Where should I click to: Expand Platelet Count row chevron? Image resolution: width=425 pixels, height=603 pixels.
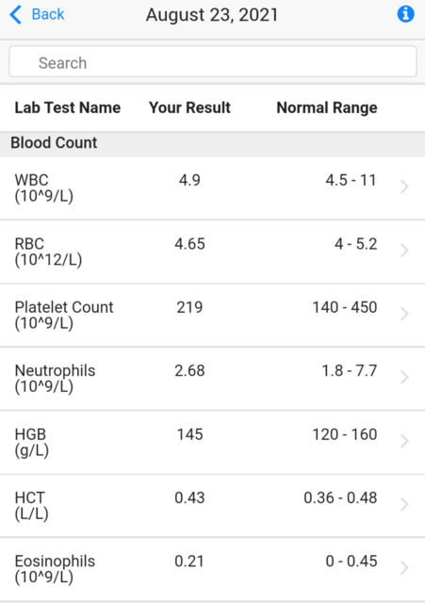(404, 314)
